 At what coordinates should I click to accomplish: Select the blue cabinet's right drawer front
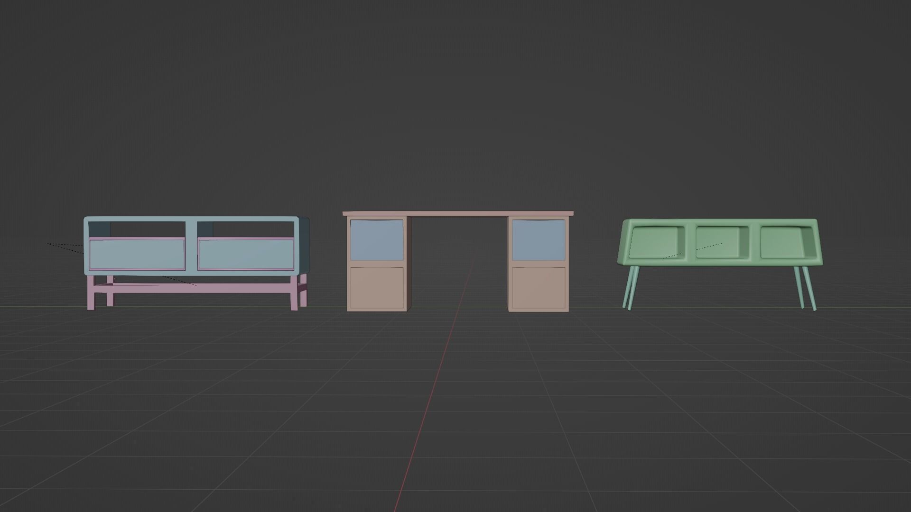pyautogui.click(x=246, y=254)
